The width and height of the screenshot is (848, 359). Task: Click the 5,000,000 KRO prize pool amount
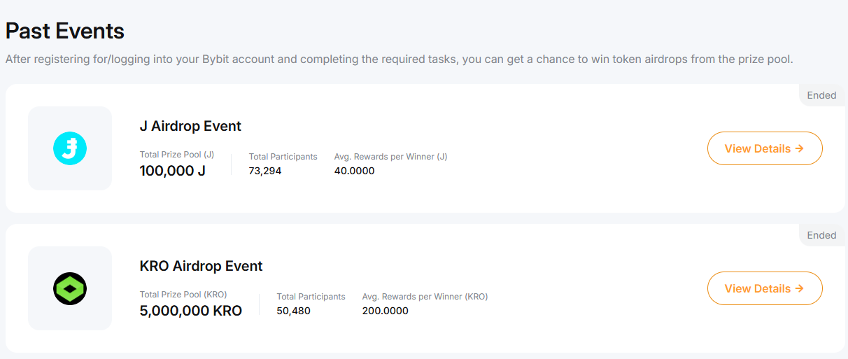[191, 311]
